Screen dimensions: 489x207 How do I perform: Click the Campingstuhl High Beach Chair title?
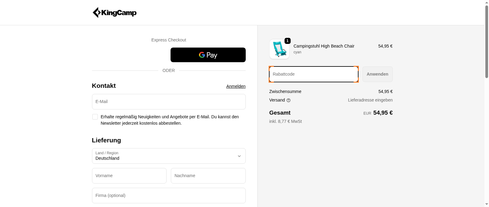tap(324, 46)
